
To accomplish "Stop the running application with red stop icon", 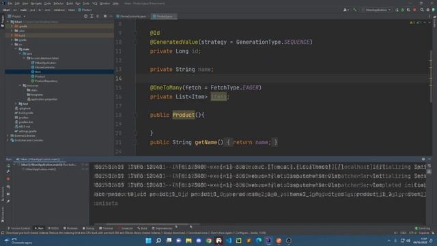I will (8, 179).
